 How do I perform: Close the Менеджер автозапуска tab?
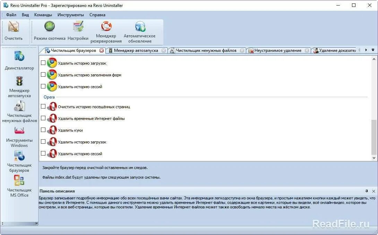(x=164, y=50)
